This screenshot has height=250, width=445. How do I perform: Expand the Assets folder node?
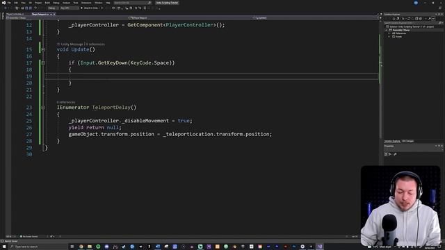[x=389, y=37]
